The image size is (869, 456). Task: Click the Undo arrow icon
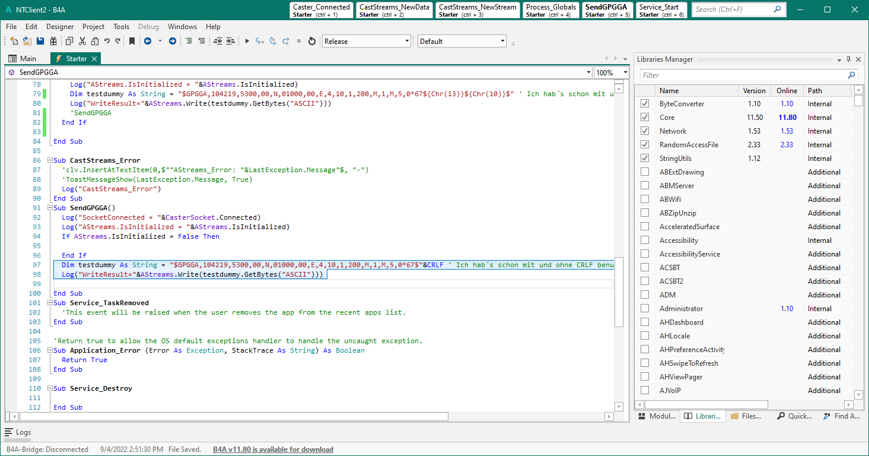[107, 41]
